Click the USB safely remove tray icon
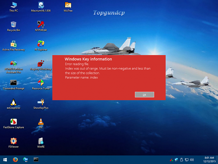 pos(182,160)
